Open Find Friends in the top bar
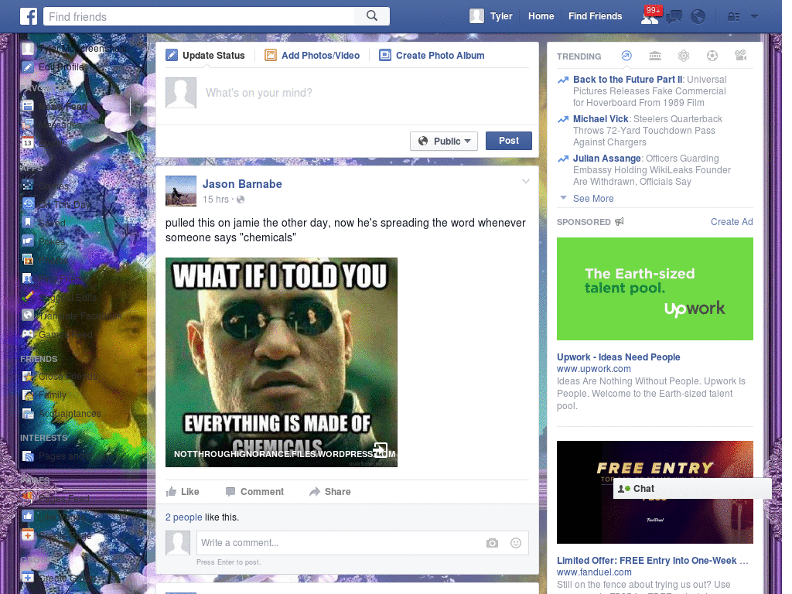792x594 pixels. pyautogui.click(x=595, y=16)
